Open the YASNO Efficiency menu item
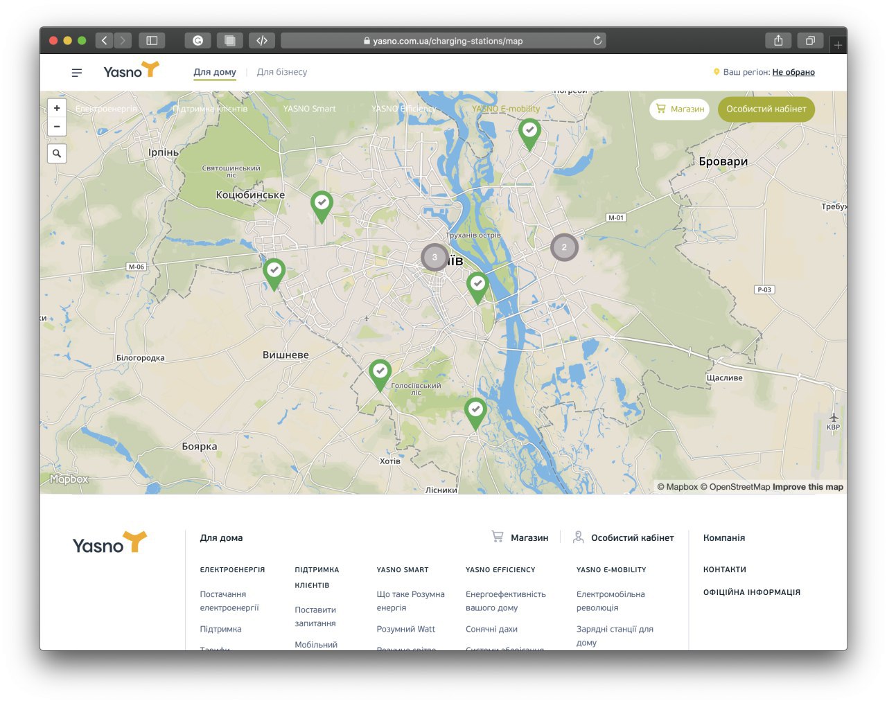 [404, 109]
